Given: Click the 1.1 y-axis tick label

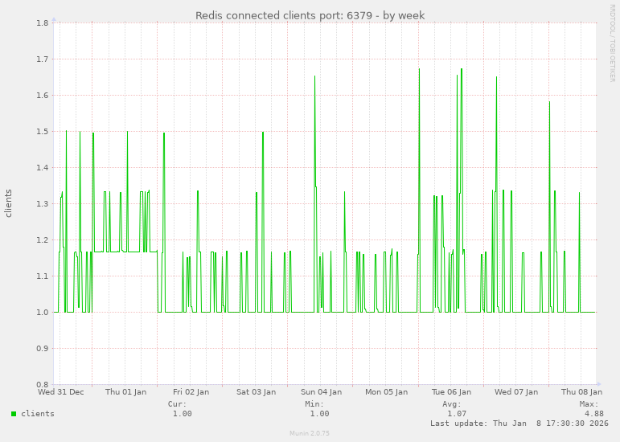Looking at the screenshot, I should (x=43, y=276).
